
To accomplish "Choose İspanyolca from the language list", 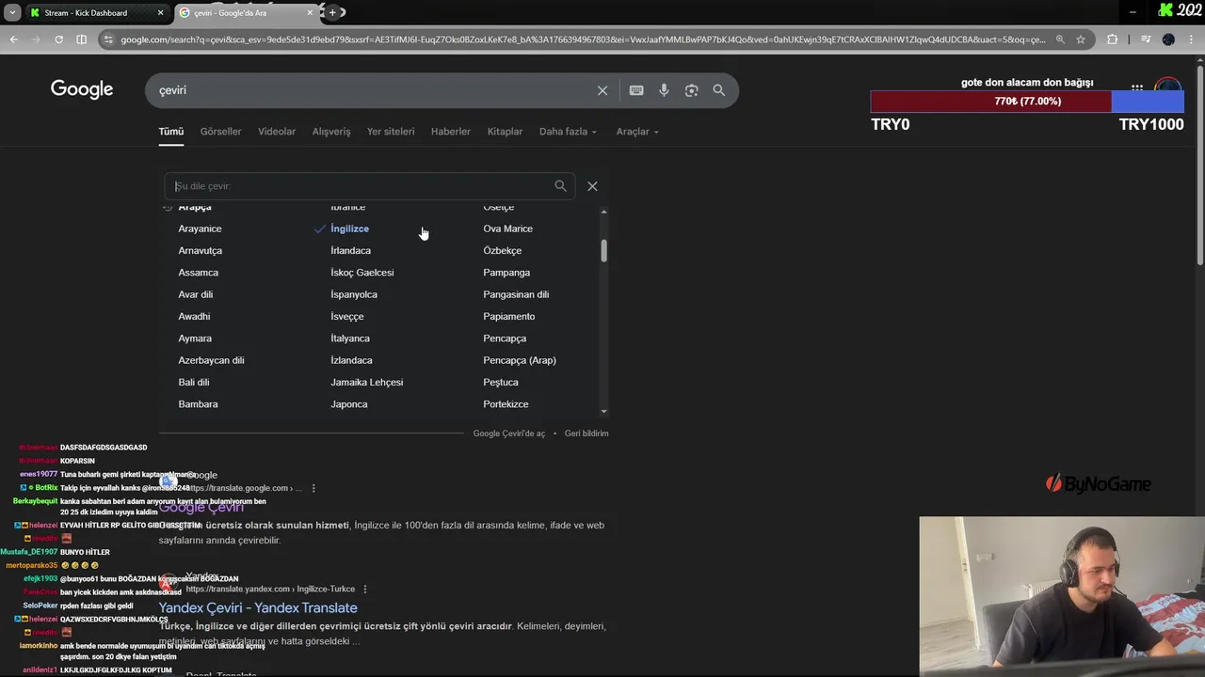I will point(354,294).
